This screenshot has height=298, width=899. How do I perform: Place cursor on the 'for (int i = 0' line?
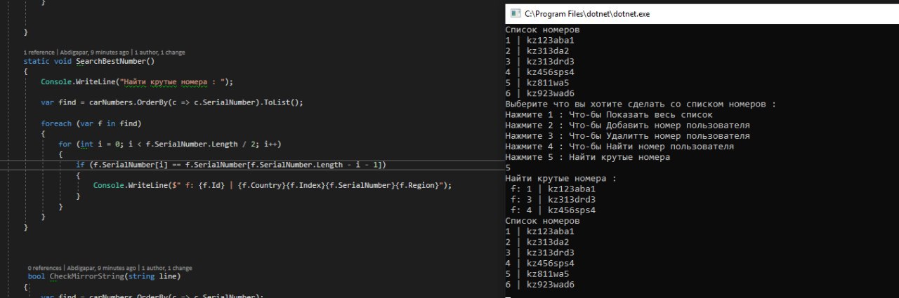point(170,144)
